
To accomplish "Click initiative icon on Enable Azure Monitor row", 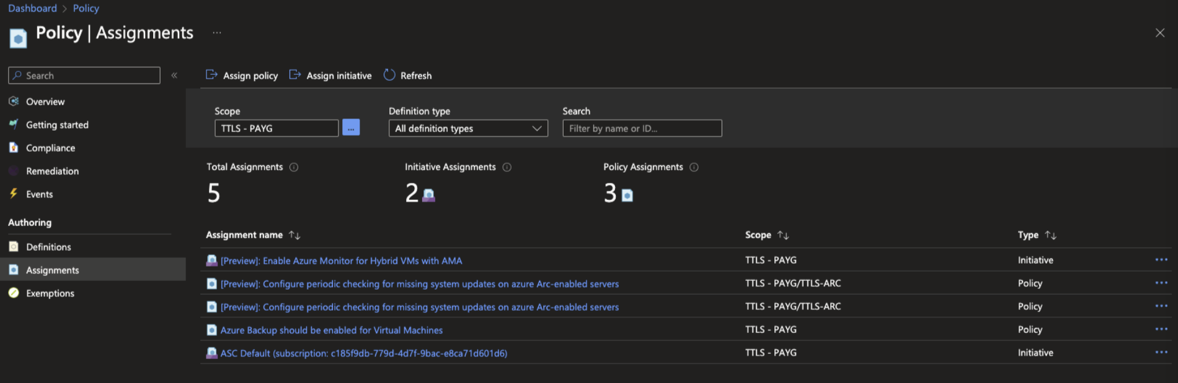I will tap(211, 260).
